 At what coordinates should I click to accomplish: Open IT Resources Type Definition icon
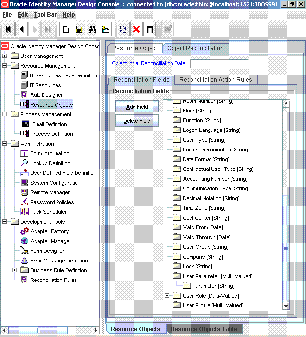pos(24,75)
